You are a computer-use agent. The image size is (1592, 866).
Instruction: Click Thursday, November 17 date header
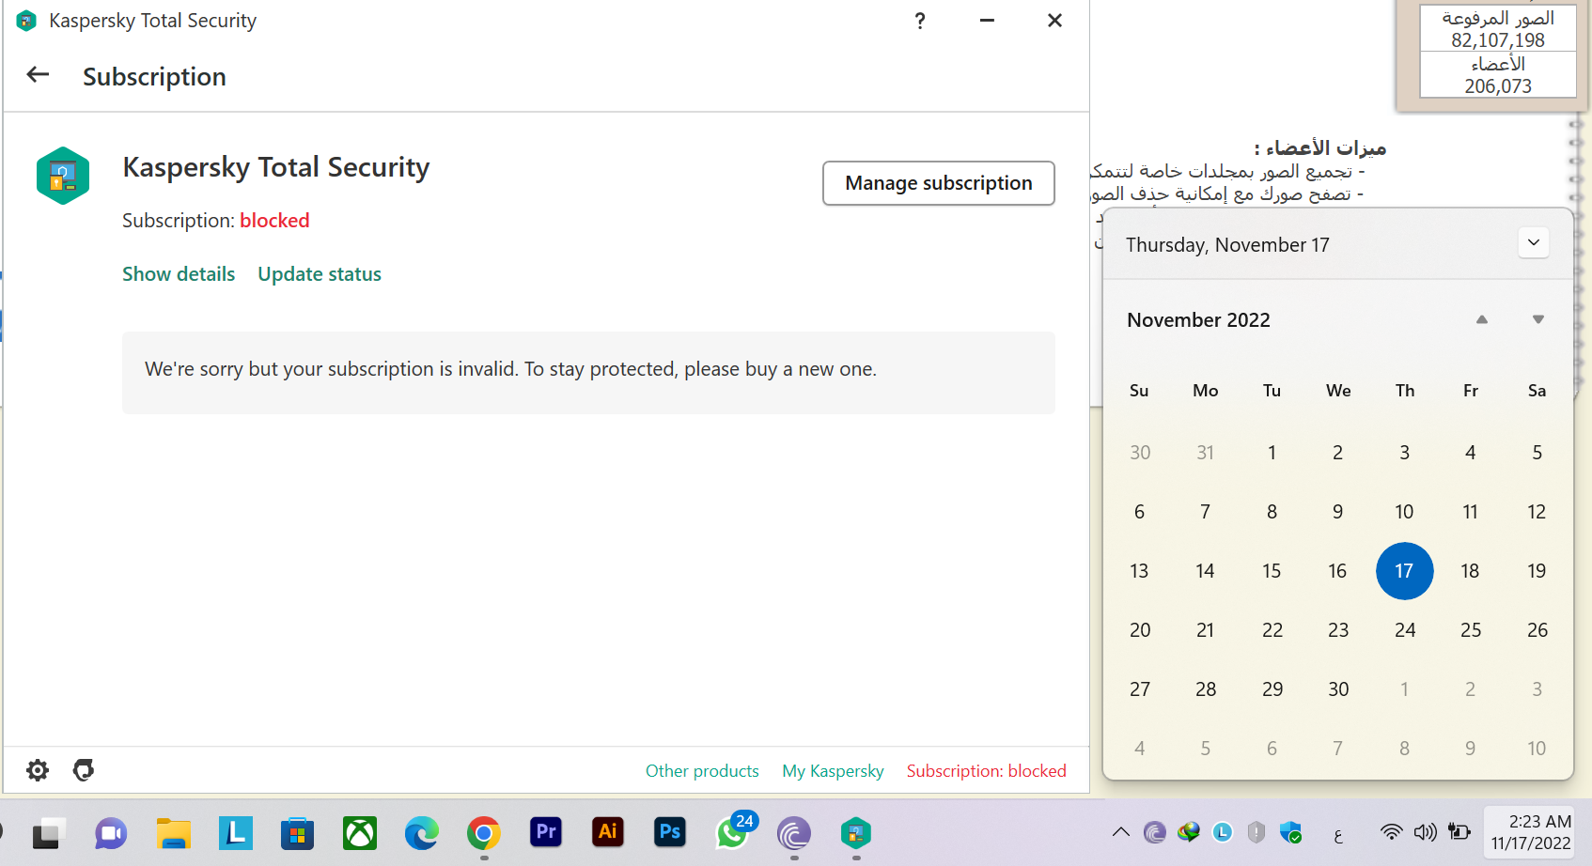pos(1227,245)
